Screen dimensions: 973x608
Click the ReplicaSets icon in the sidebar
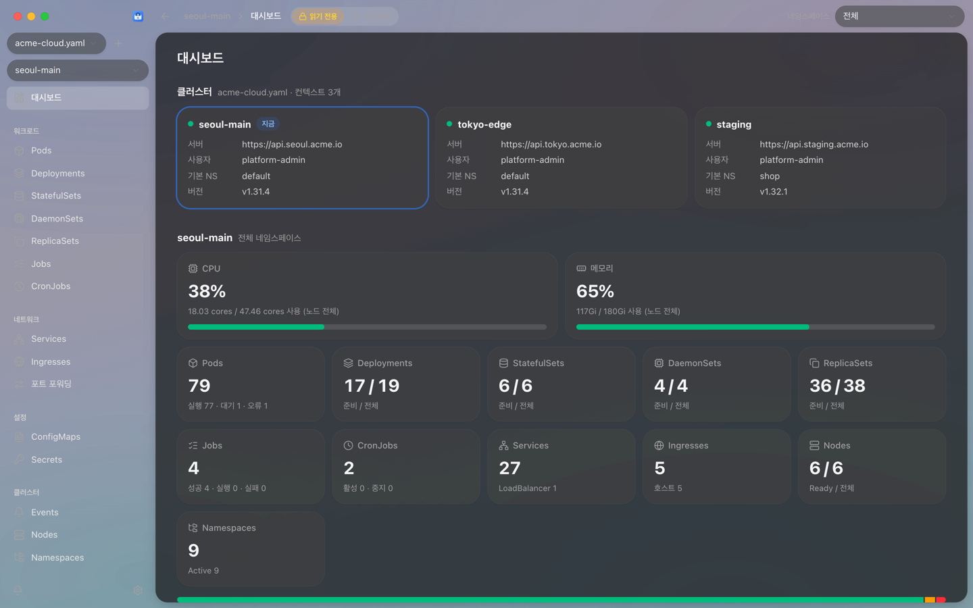tap(19, 241)
